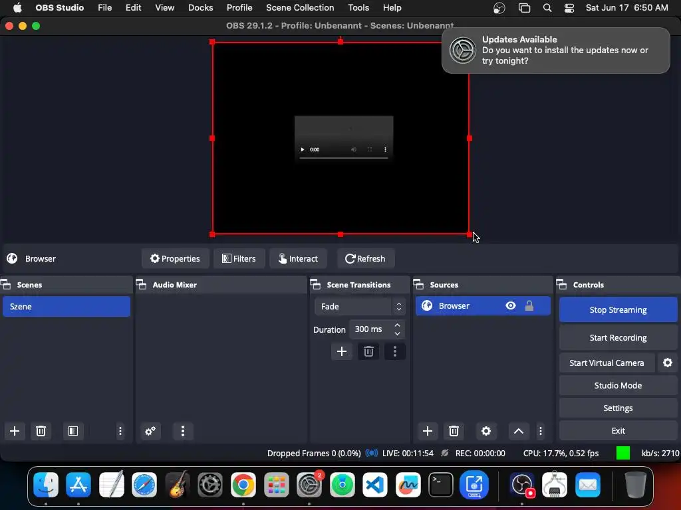Open the OBS icon in the macOS menu bar

[x=499, y=8]
